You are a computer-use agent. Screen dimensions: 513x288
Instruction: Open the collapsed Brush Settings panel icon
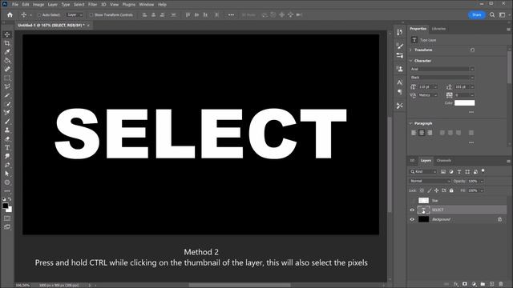pyautogui.click(x=400, y=46)
